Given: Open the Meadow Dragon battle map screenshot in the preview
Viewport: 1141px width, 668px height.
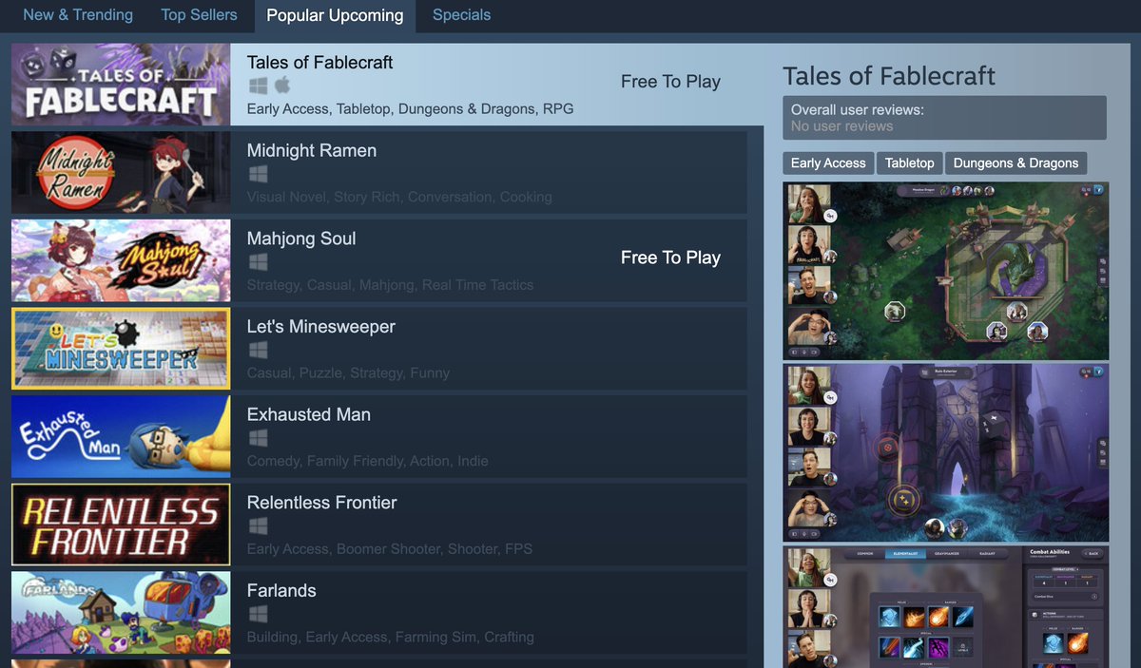Looking at the screenshot, I should (x=946, y=271).
